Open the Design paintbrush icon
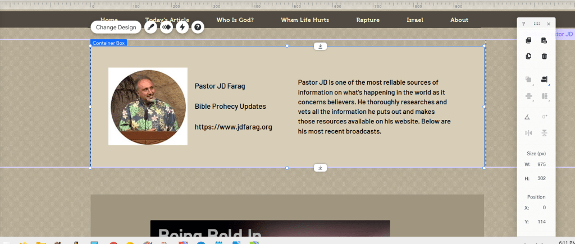 (x=150, y=27)
